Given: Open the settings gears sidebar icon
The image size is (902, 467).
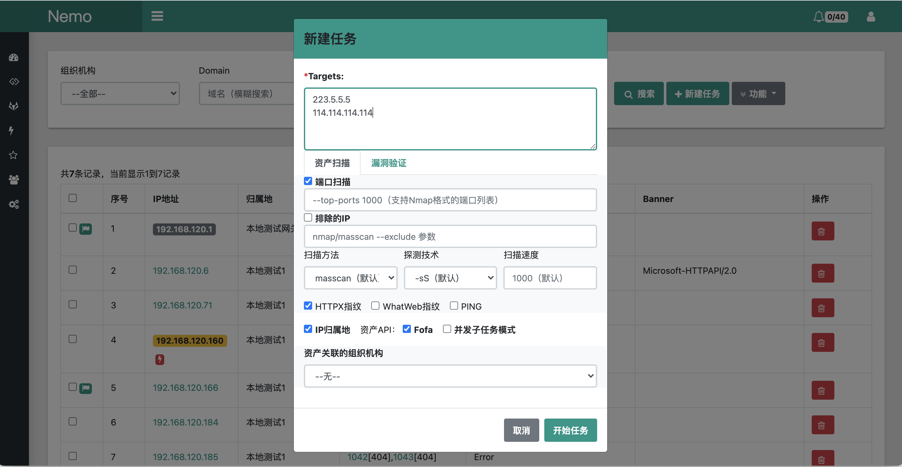Looking at the screenshot, I should (x=14, y=204).
